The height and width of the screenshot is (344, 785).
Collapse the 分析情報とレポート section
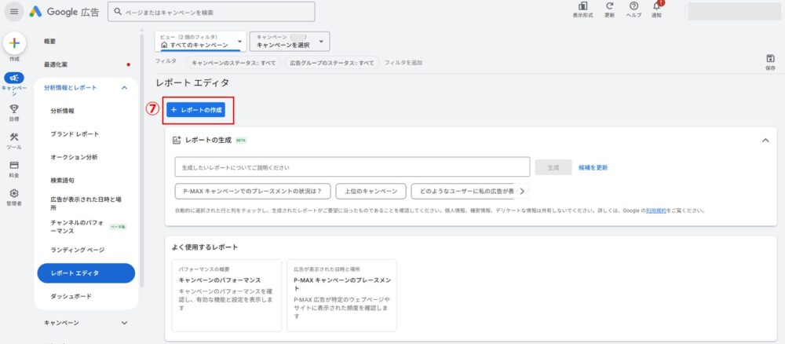pos(124,88)
